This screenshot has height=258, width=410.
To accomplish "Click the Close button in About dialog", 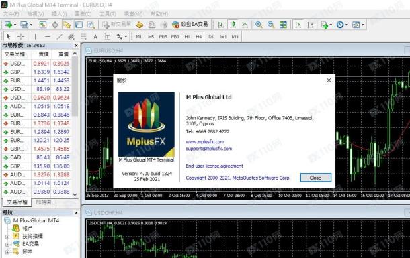I will tap(316, 178).
